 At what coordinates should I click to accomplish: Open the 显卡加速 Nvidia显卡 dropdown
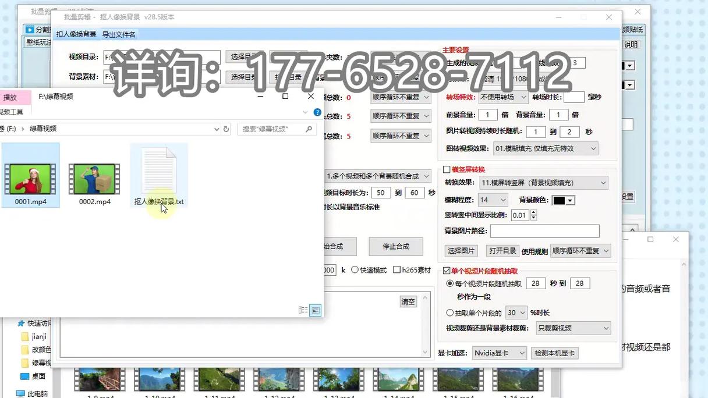point(498,353)
